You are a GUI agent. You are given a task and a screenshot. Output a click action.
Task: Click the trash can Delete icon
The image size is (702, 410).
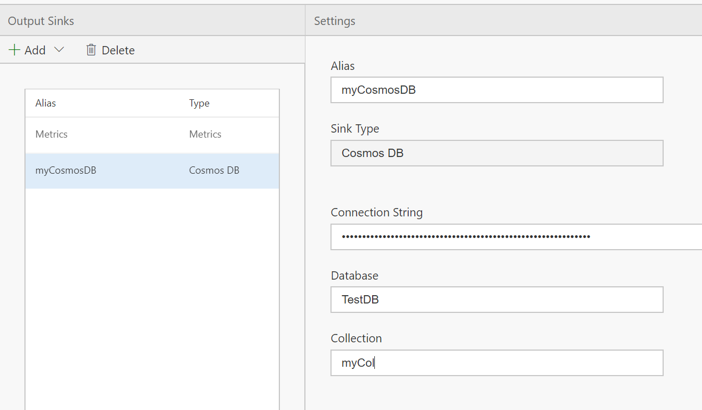91,50
